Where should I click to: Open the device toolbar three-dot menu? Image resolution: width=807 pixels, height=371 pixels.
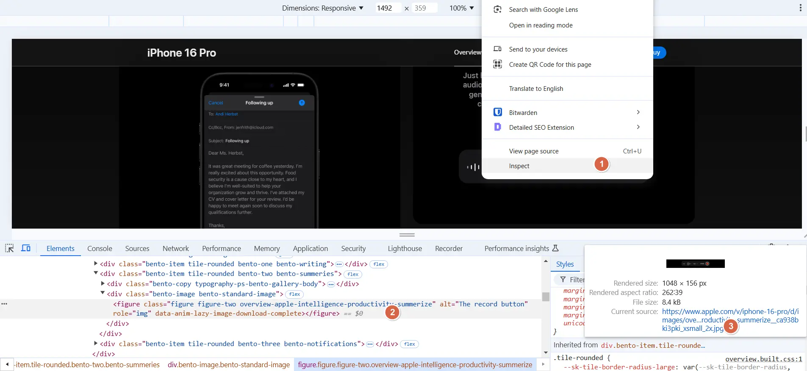[800, 8]
